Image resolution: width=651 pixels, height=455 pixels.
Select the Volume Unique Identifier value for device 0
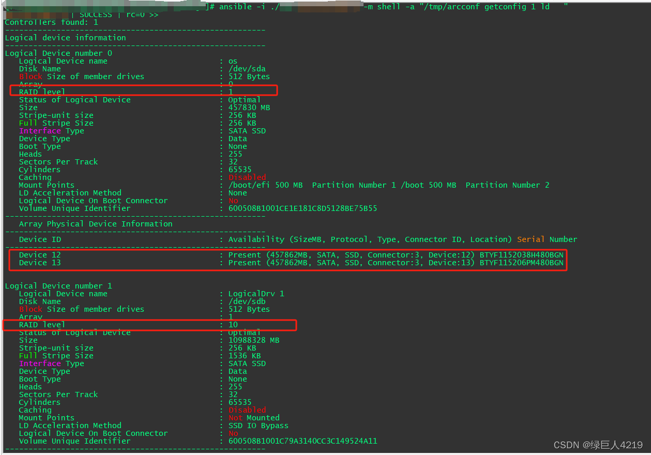pyautogui.click(x=302, y=208)
